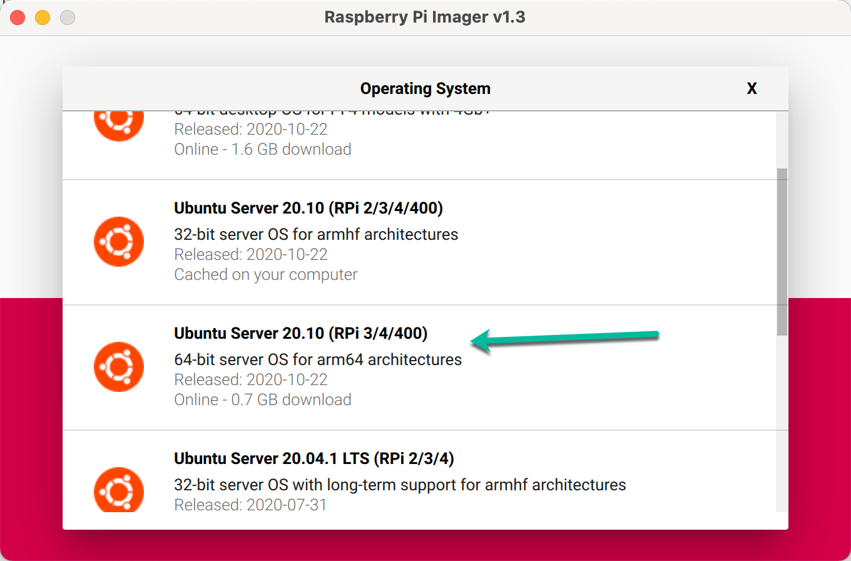Screen dimensions: 851x561
Task: Click the scrollbar track below the thumb
Action: tap(782, 426)
